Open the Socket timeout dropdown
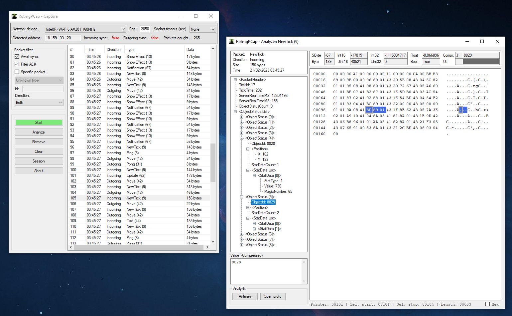Screen dimensions: 512x316 (x=203, y=29)
